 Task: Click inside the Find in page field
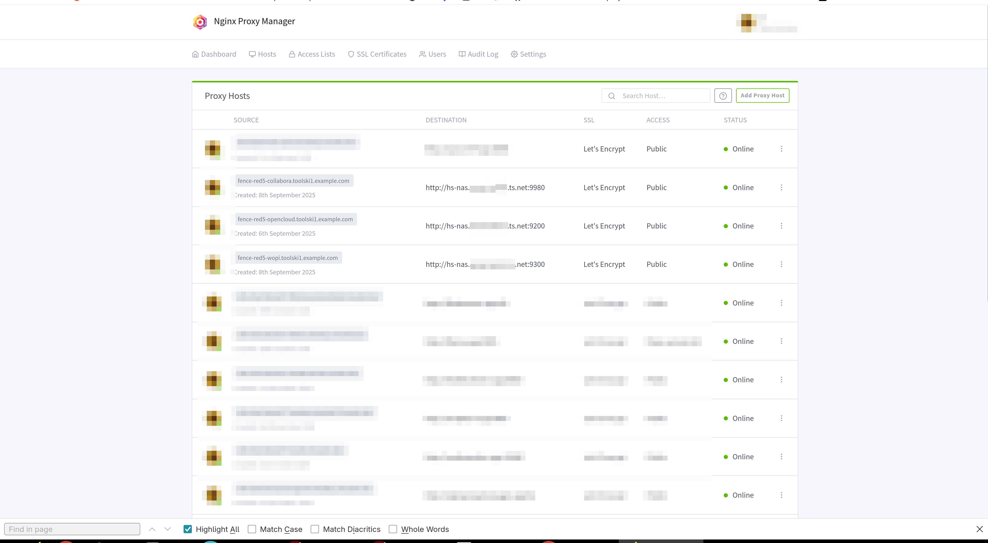72,529
